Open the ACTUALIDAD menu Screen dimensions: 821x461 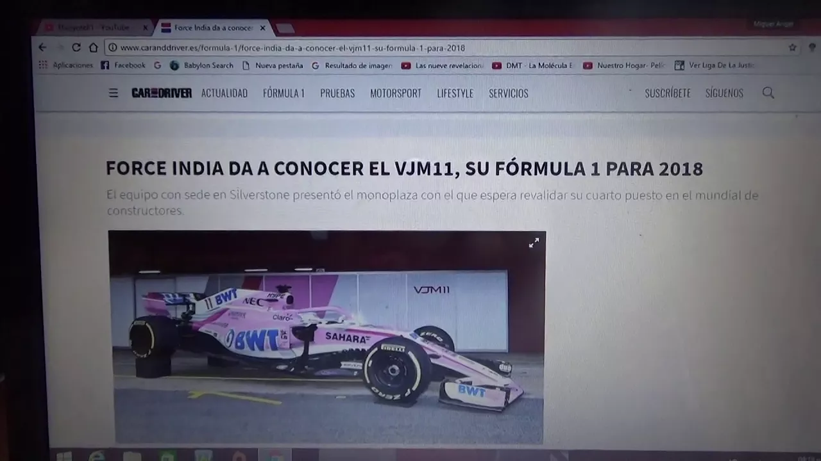[x=224, y=93]
